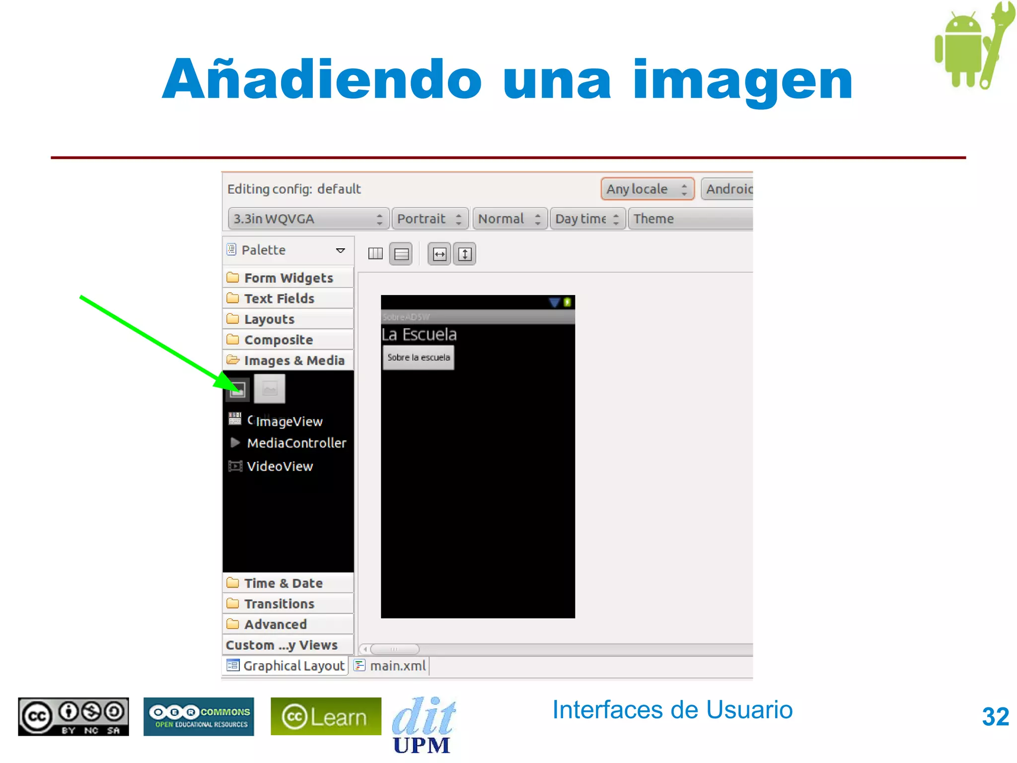Click the MediaController play icon
The height and width of the screenshot is (763, 1017).
coord(235,442)
